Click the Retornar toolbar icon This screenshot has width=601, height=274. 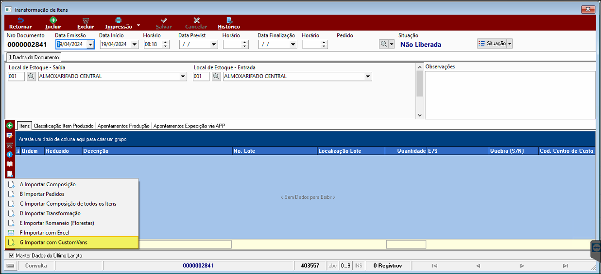click(x=20, y=20)
